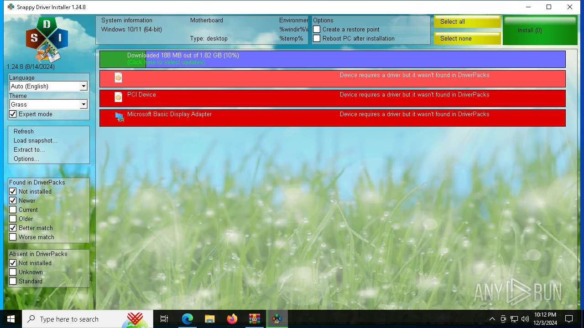Click the Windows 10/11 (64-bit) text

pos(131,29)
